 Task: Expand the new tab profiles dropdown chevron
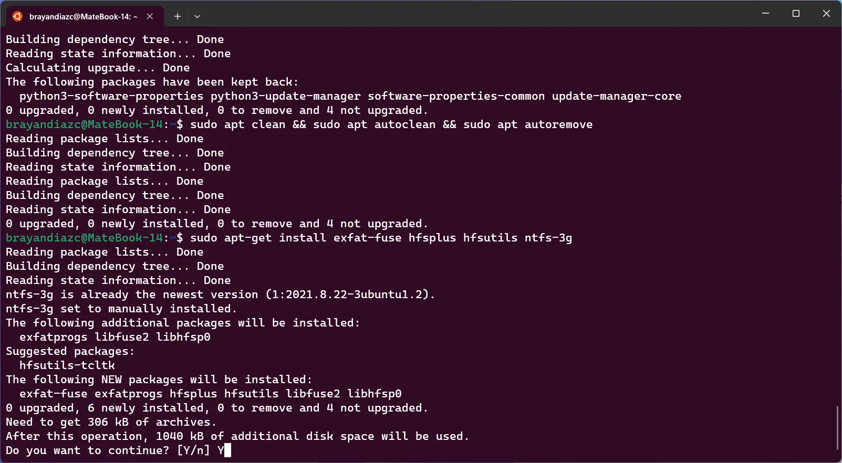click(197, 16)
